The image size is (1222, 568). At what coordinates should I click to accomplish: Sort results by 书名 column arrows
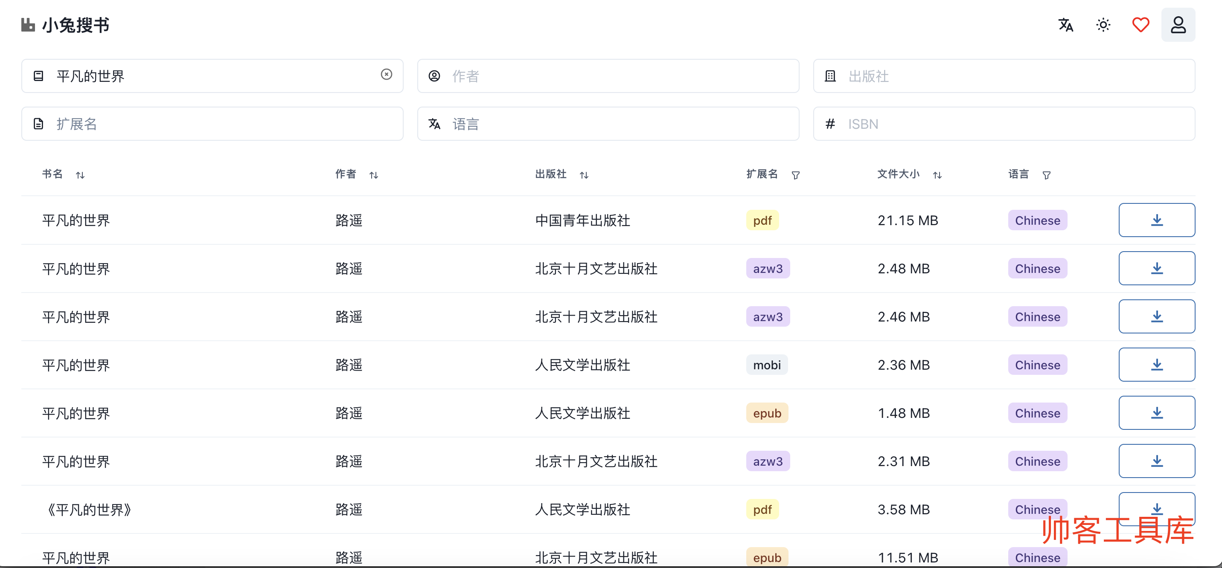[80, 175]
